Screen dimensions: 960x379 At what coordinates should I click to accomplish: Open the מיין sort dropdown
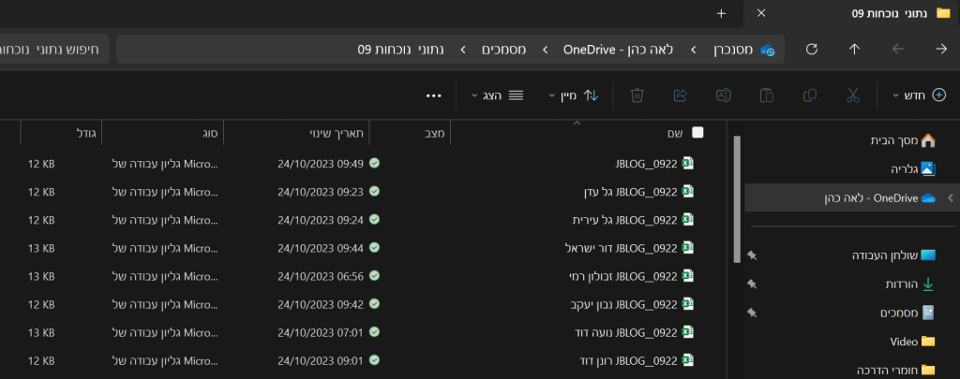click(x=573, y=95)
